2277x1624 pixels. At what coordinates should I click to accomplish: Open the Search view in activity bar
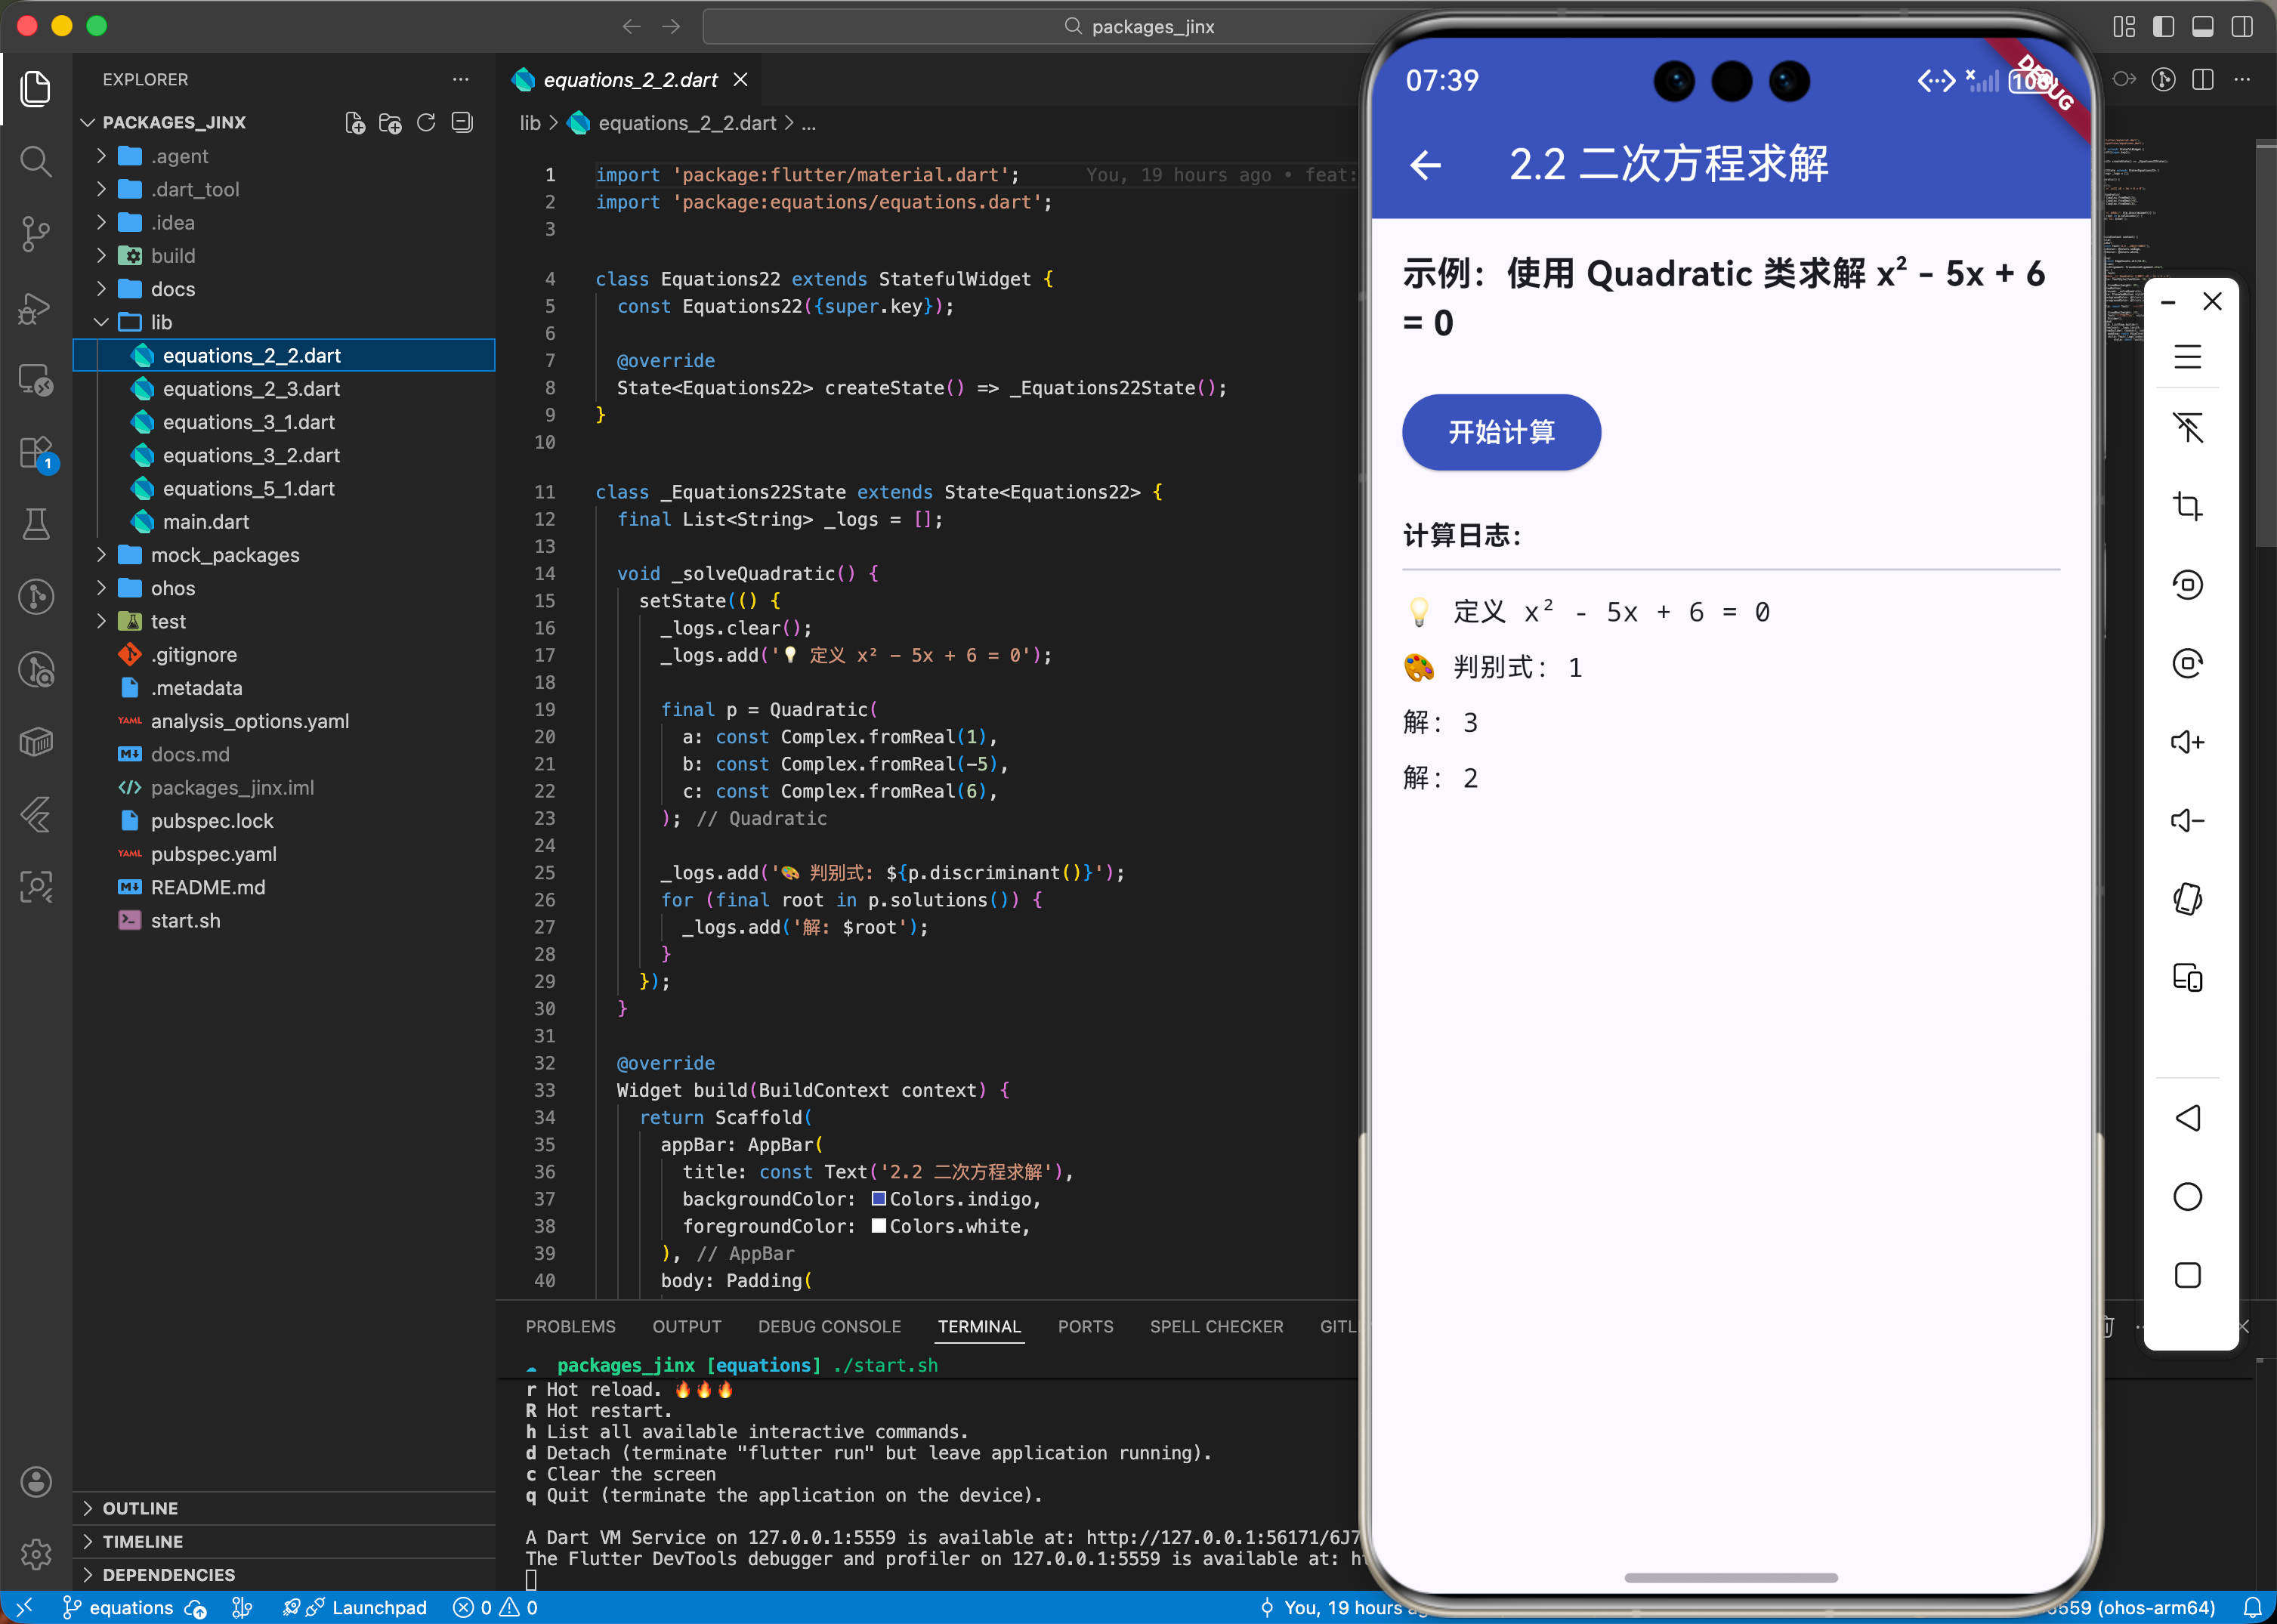tap(36, 161)
